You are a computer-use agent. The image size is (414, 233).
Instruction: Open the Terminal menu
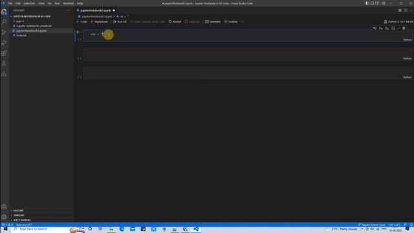tap(68, 3)
